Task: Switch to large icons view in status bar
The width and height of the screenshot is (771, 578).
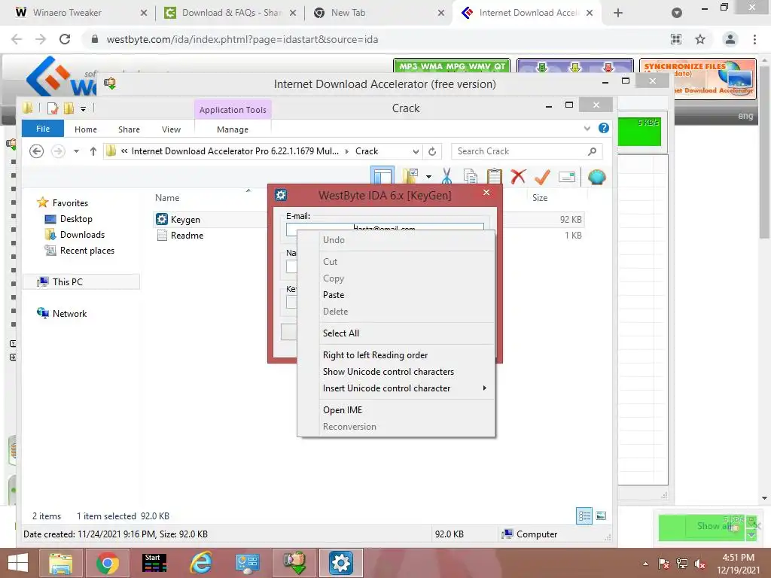Action: (600, 516)
